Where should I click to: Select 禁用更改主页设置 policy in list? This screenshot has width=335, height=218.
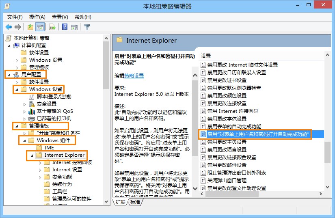(227, 142)
